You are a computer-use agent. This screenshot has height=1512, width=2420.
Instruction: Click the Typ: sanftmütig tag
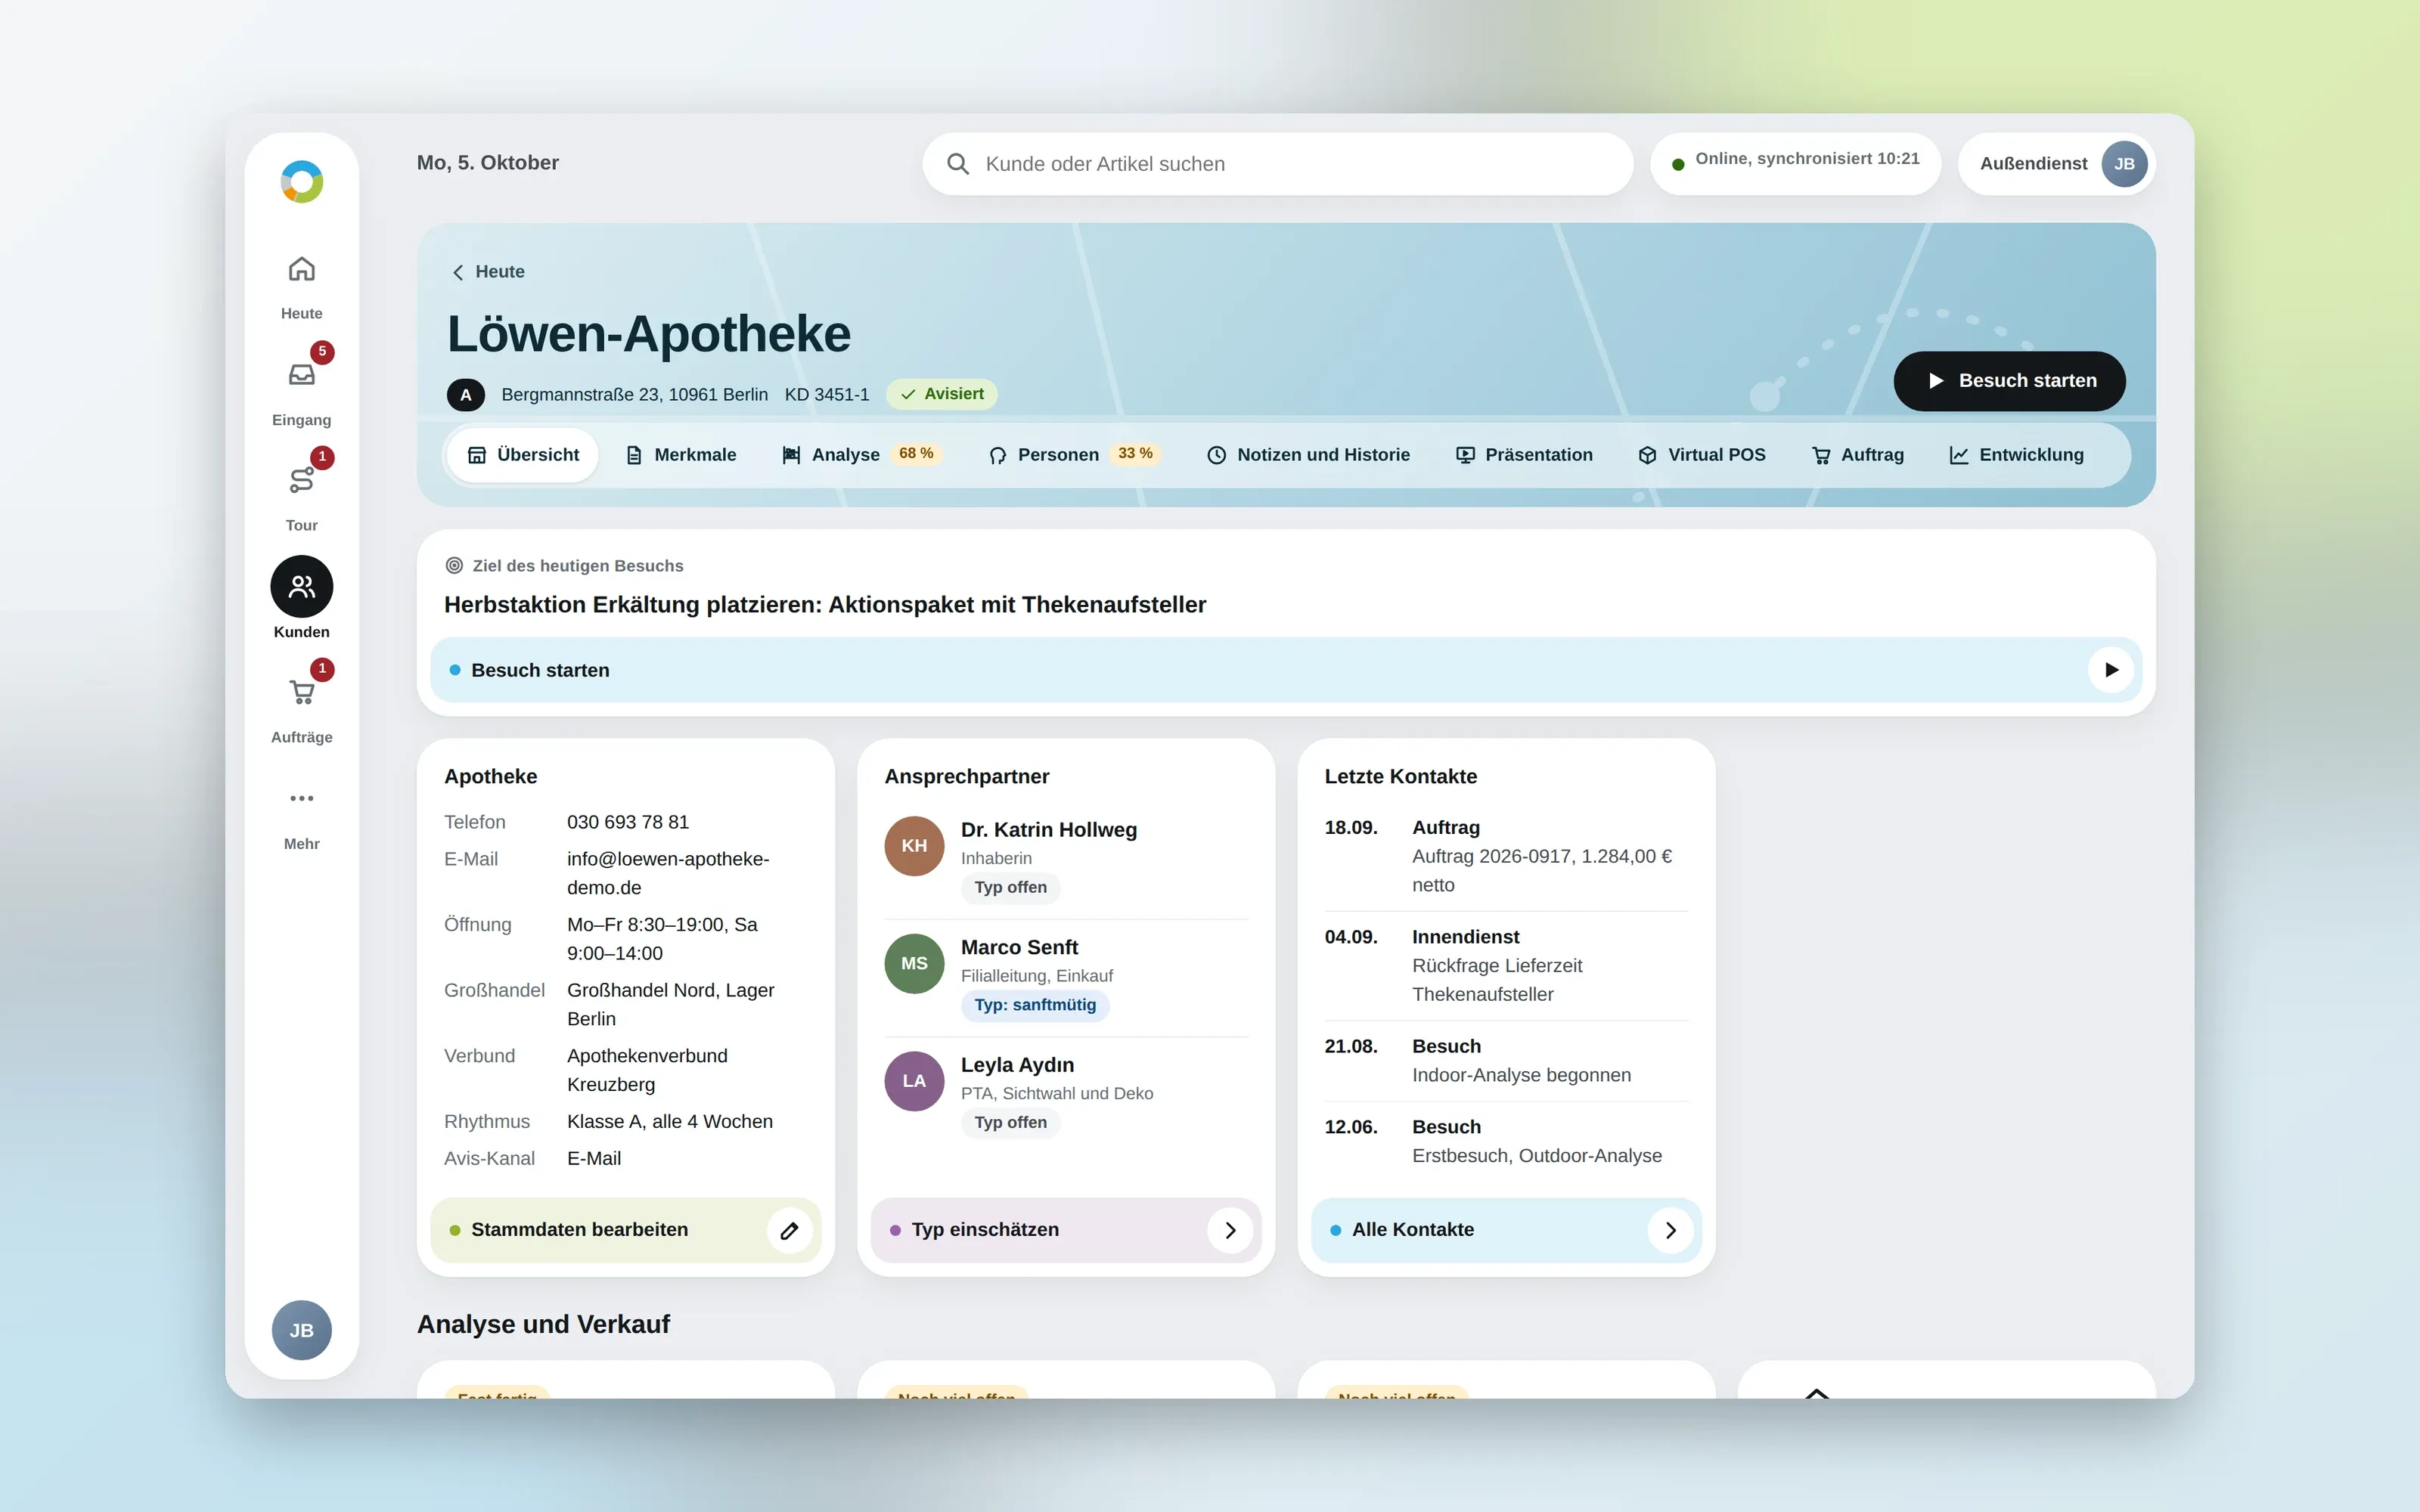[x=1035, y=1005]
